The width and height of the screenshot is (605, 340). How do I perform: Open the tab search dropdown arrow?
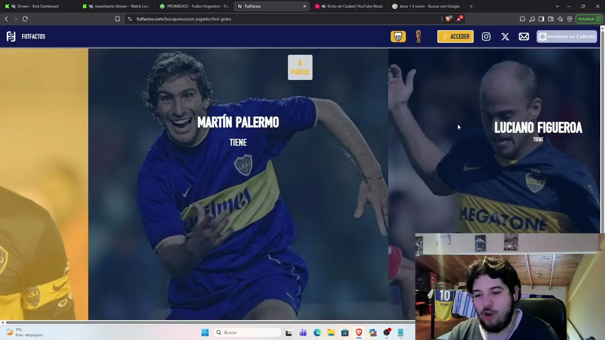coord(557,6)
